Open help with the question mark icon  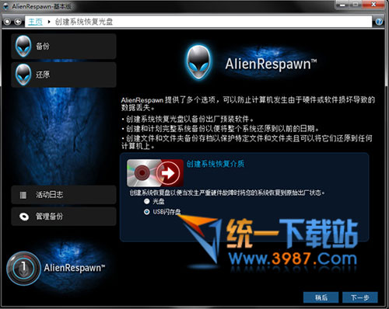(x=379, y=22)
